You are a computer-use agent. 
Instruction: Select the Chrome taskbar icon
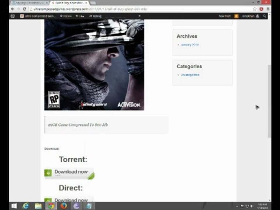coord(51,206)
